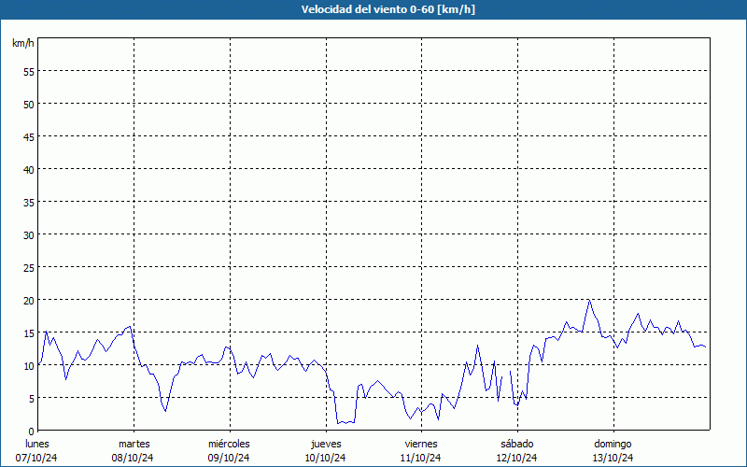Viewport: 747px width, 467px height.
Task: Click the "domingo" day label
Action: coord(613,444)
